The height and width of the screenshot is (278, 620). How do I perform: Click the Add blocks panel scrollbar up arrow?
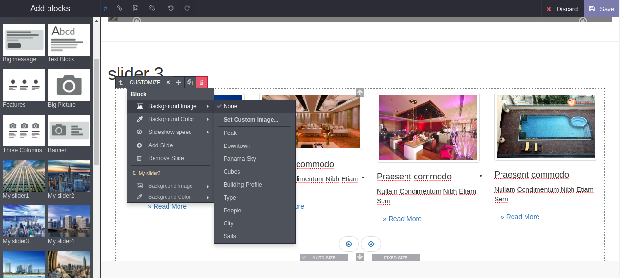click(97, 21)
